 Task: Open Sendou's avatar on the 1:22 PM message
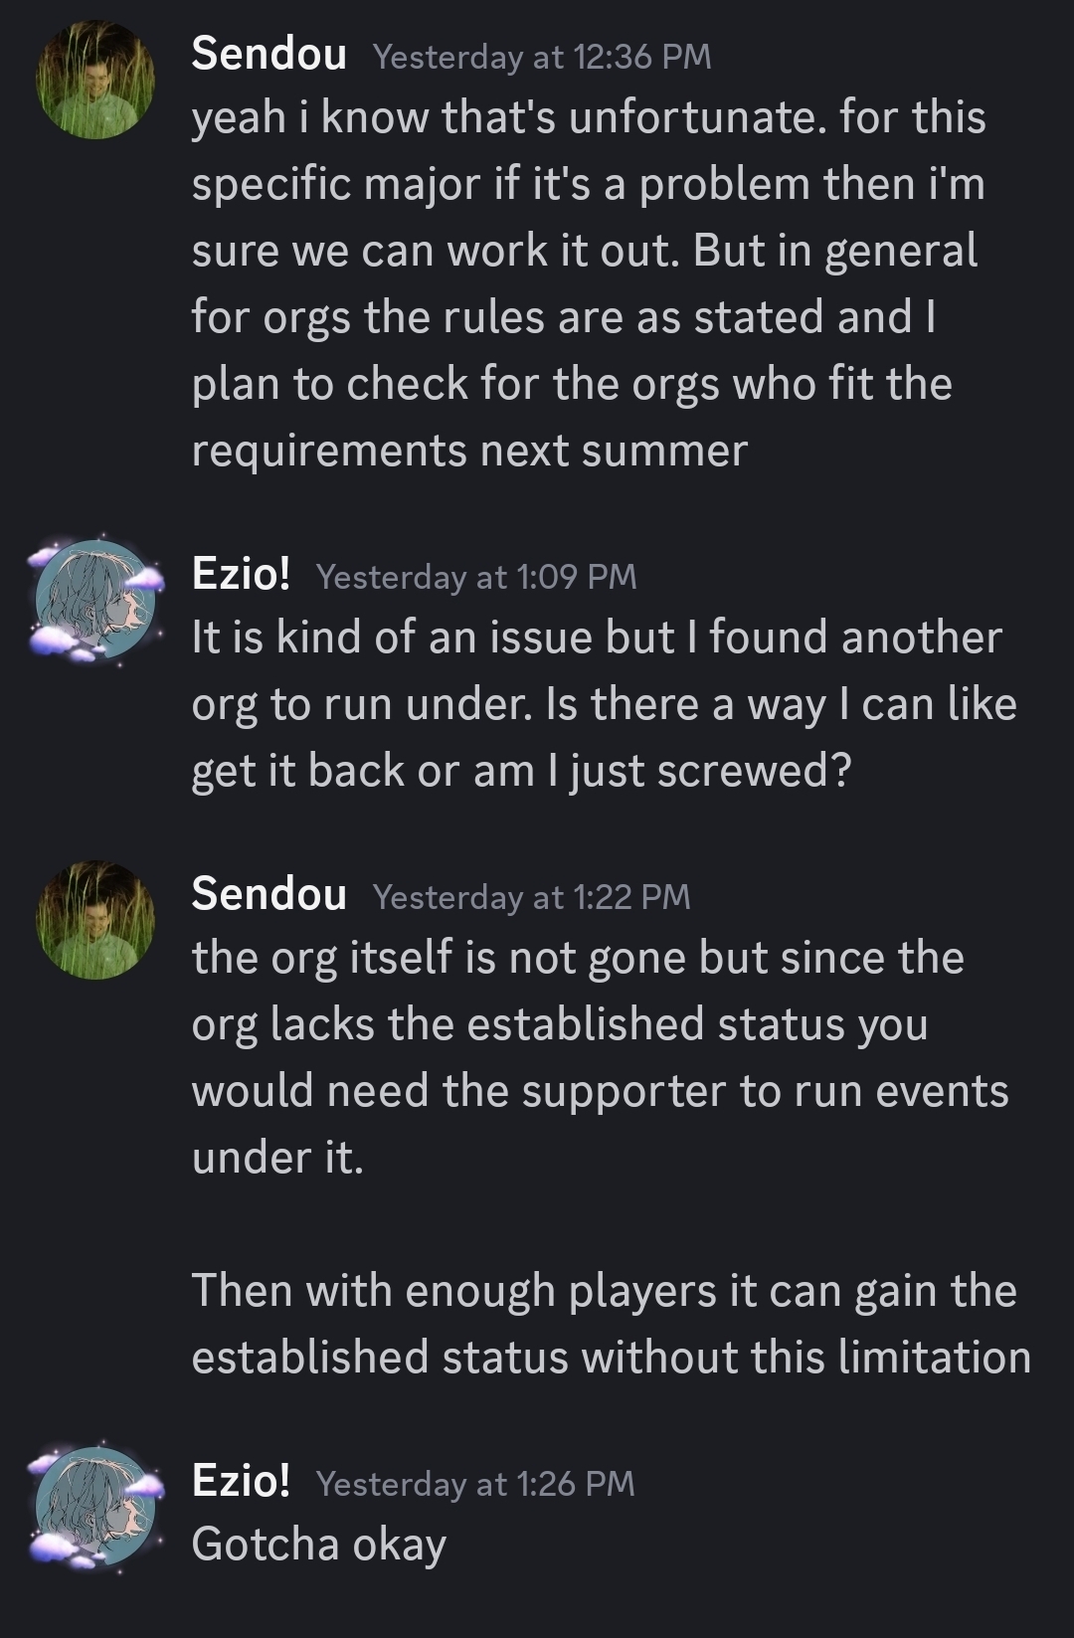click(95, 919)
